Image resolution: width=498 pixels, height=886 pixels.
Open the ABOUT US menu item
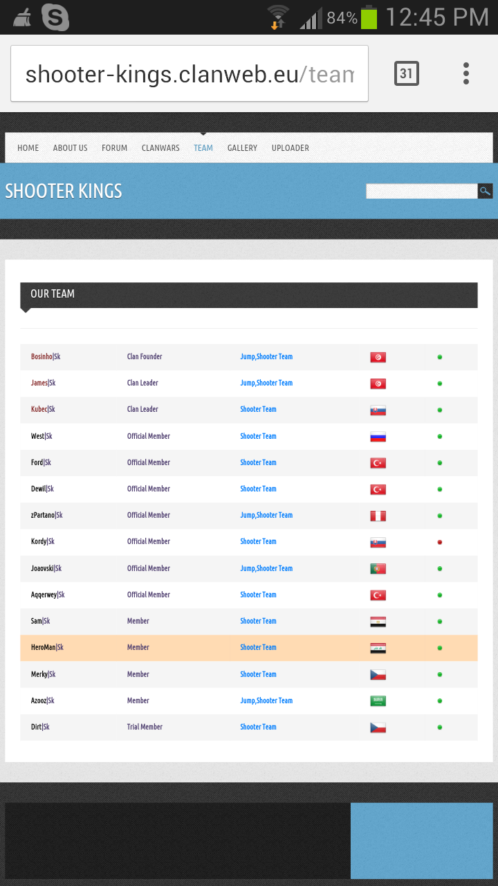pyautogui.click(x=71, y=148)
